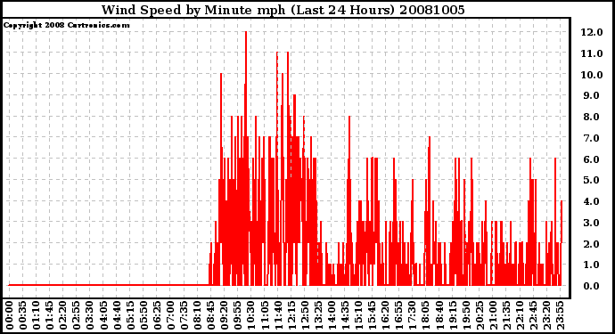Click the 14:00 time axis label
This screenshot has width=615, height=334.
point(332,315)
